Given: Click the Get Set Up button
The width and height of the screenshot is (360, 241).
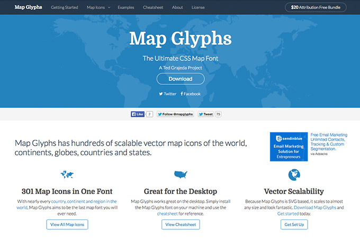Looking at the screenshot, I should point(294,225).
